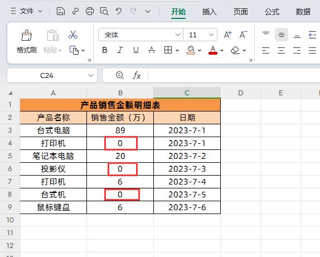Toggle Bold formatting
Viewport: 320px width, 257px height.
pos(105,50)
